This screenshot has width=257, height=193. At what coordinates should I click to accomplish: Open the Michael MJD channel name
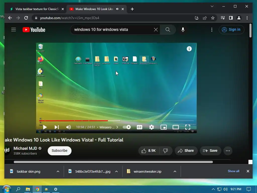[25, 148]
